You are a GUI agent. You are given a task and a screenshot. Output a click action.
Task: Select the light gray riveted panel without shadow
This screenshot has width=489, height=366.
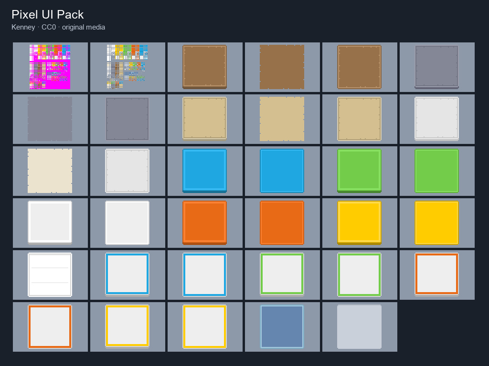127,171
